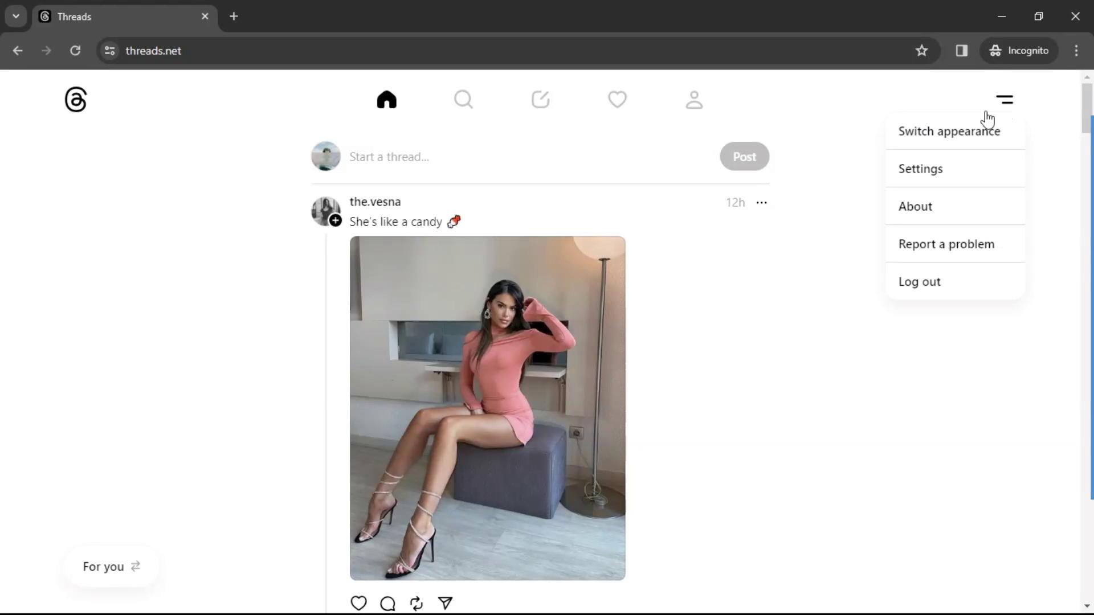This screenshot has height=615, width=1094.
Task: Select the Log out menu option
Action: point(919,281)
